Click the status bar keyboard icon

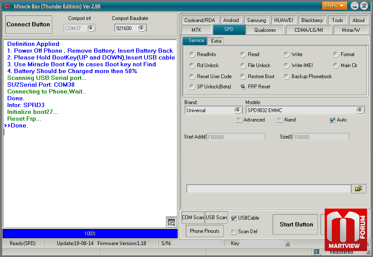click(x=317, y=252)
